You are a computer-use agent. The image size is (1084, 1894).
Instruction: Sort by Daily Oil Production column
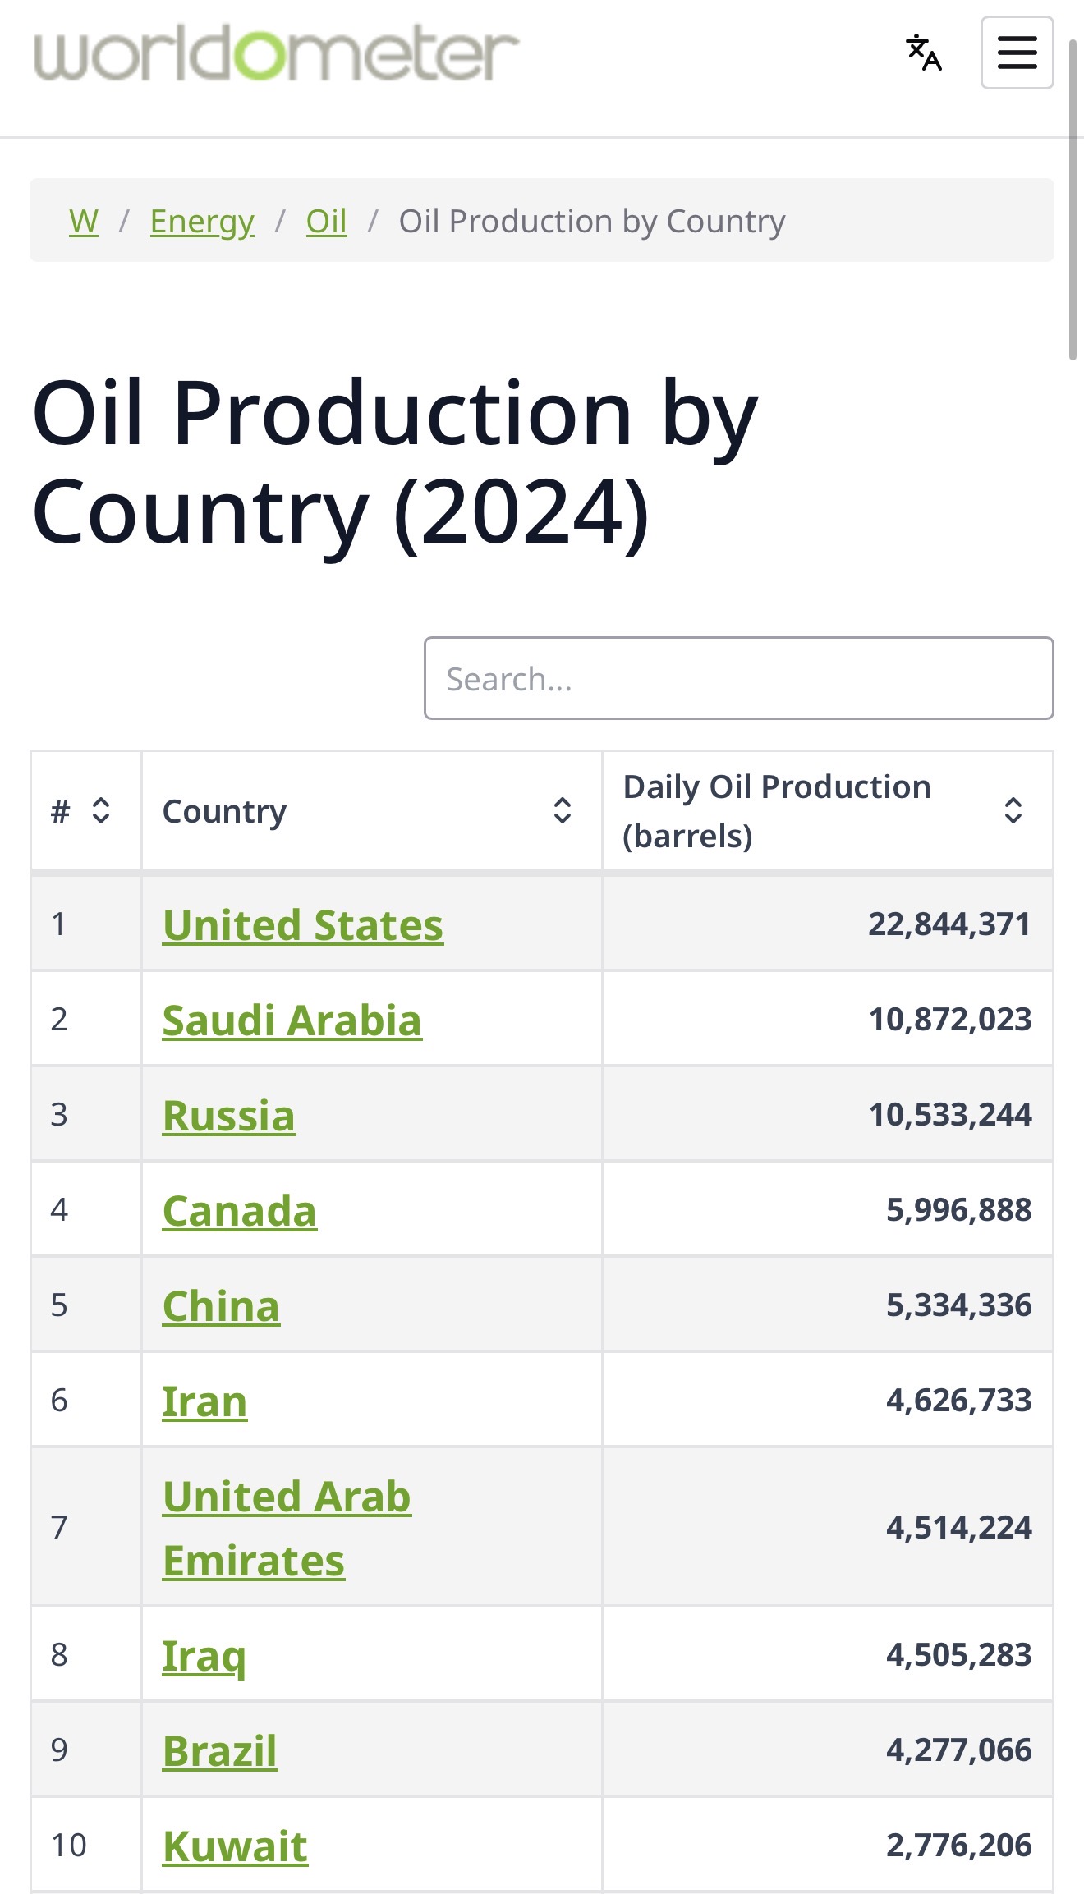click(1013, 810)
